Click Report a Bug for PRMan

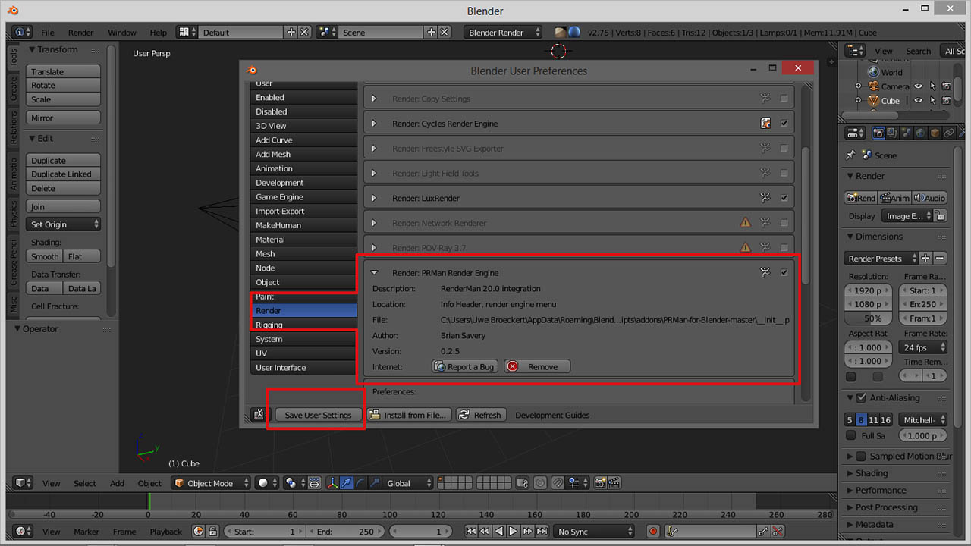pos(464,366)
